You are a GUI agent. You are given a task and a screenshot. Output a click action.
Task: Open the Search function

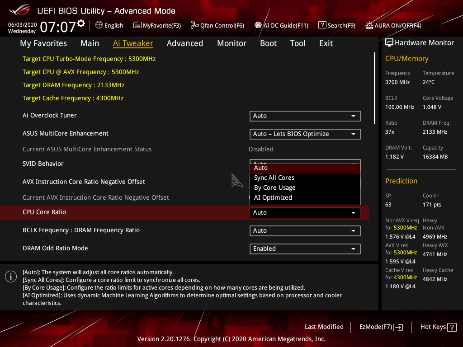[336, 25]
